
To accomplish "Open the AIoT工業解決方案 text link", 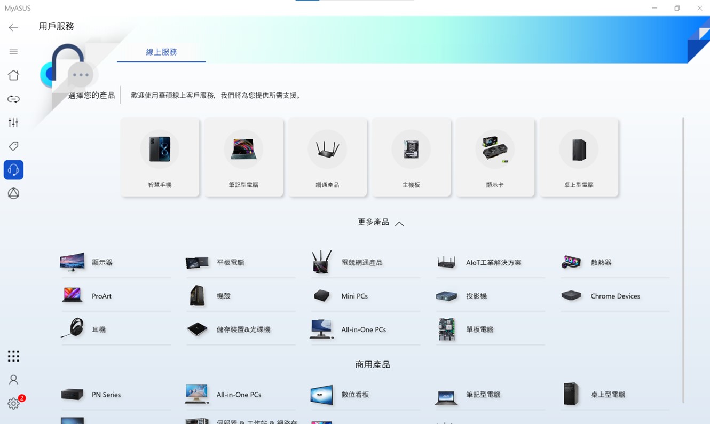I will (x=494, y=263).
